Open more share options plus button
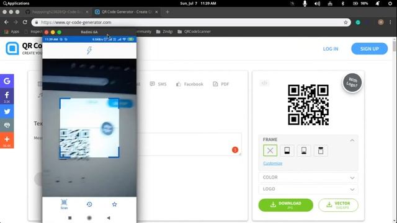The height and width of the screenshot is (223, 397). coord(7,140)
